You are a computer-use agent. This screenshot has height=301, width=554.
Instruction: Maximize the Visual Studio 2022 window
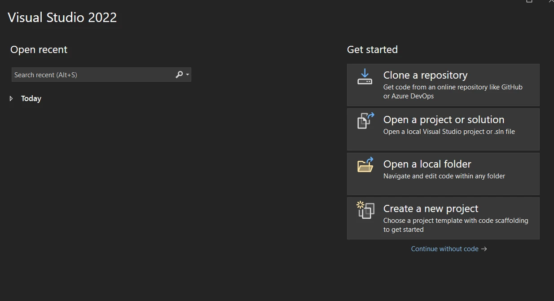point(529,1)
